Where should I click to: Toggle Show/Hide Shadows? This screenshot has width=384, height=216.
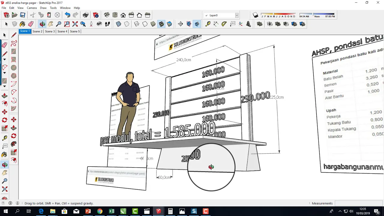[x=255, y=15]
